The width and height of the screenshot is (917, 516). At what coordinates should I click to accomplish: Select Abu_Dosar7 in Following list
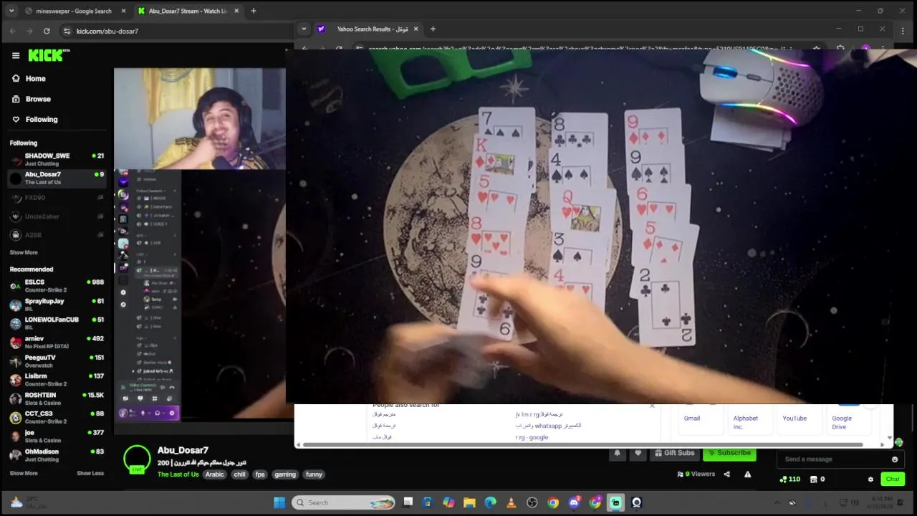[x=57, y=178]
